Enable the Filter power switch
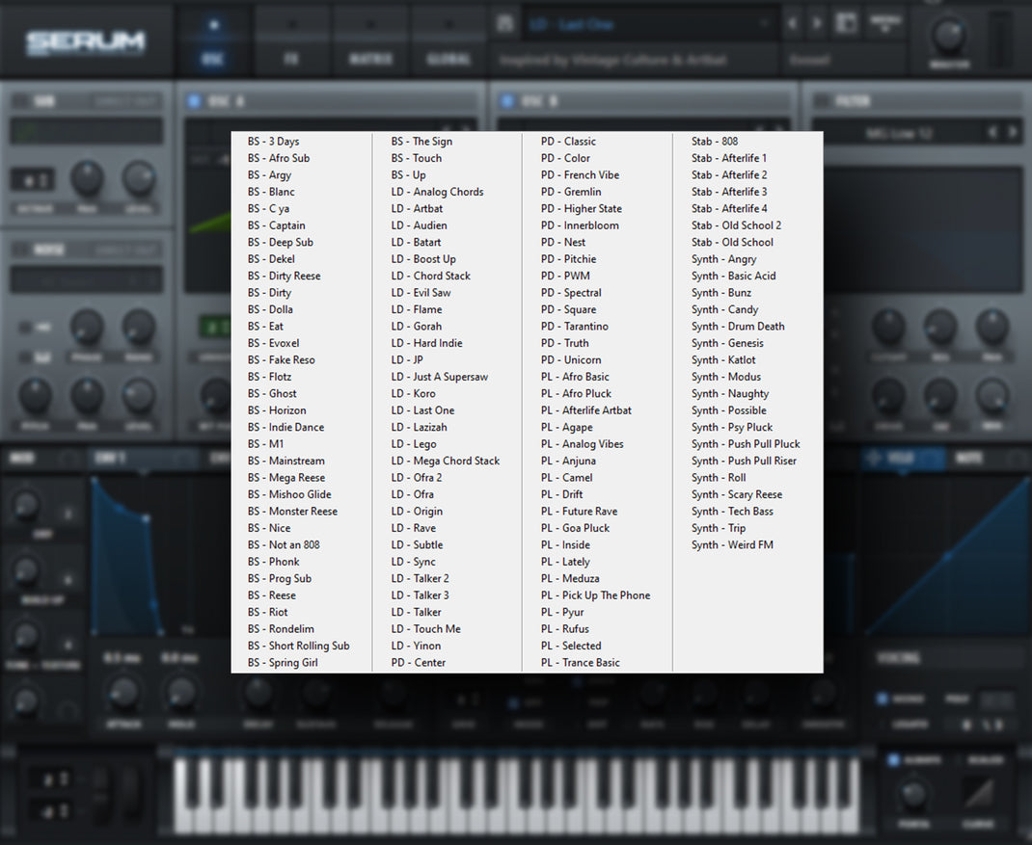Screen dimensions: 1032x845 [x=821, y=101]
